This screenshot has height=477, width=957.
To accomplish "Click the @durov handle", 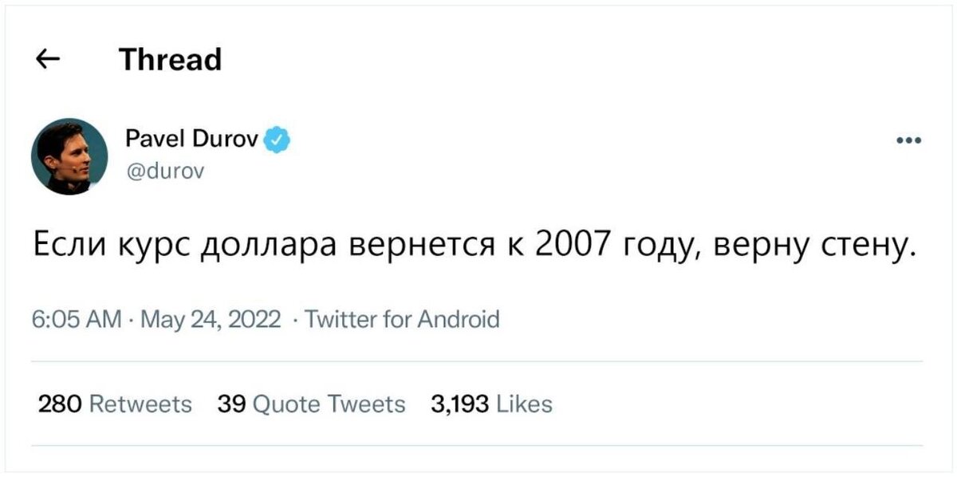I will [x=165, y=170].
